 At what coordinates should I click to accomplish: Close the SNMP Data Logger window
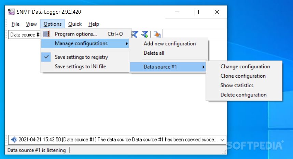217,12
